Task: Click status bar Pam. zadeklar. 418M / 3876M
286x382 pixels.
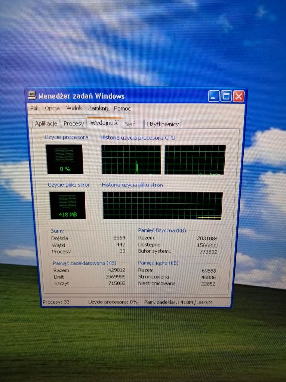Action: point(178,302)
